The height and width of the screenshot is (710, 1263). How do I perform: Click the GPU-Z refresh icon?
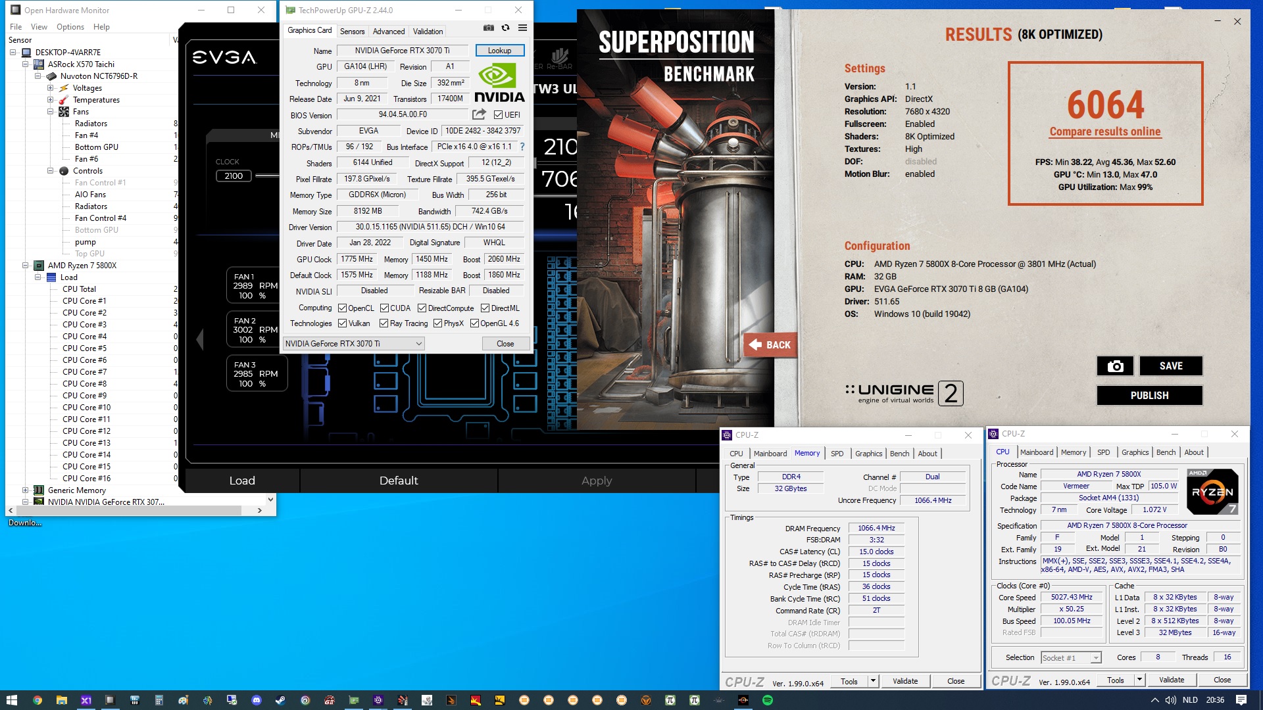(x=505, y=28)
